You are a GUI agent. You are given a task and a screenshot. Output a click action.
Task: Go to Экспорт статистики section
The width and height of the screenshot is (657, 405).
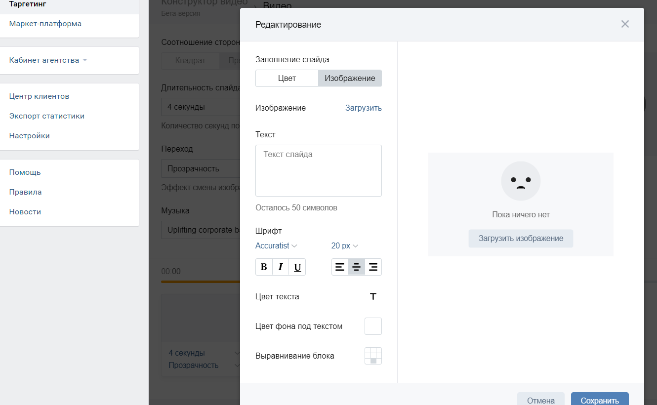click(x=47, y=116)
